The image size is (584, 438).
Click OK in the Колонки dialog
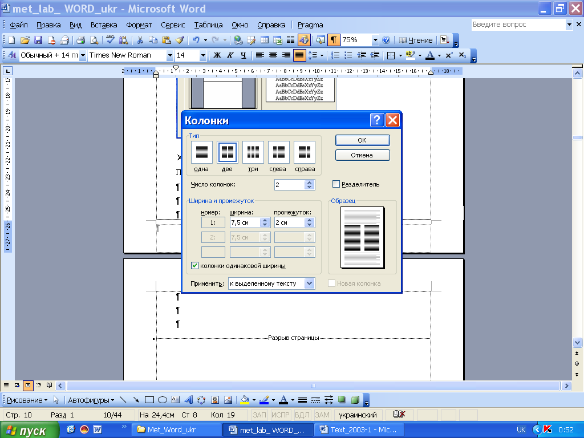[362, 140]
